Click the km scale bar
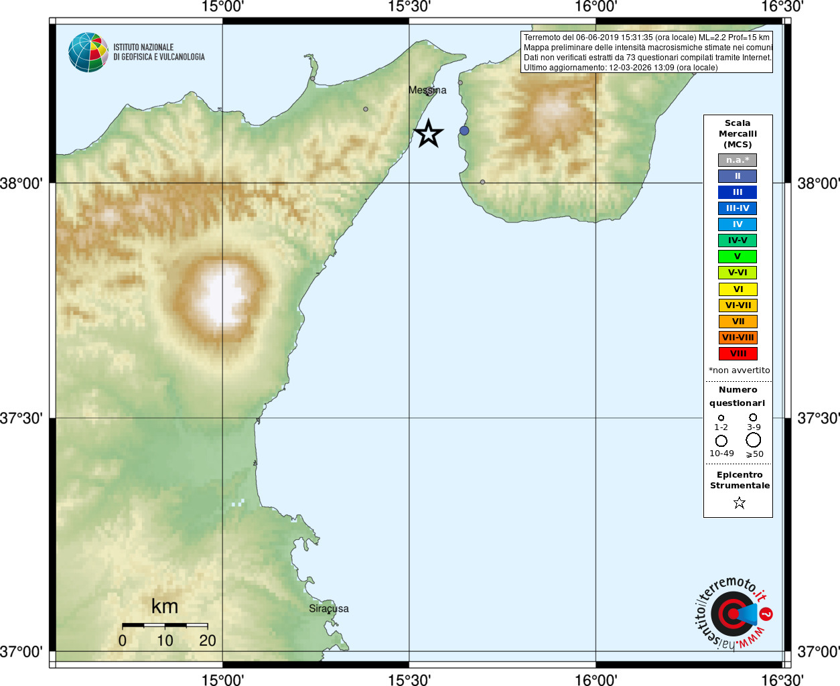The image size is (840, 686). pyautogui.click(x=165, y=625)
